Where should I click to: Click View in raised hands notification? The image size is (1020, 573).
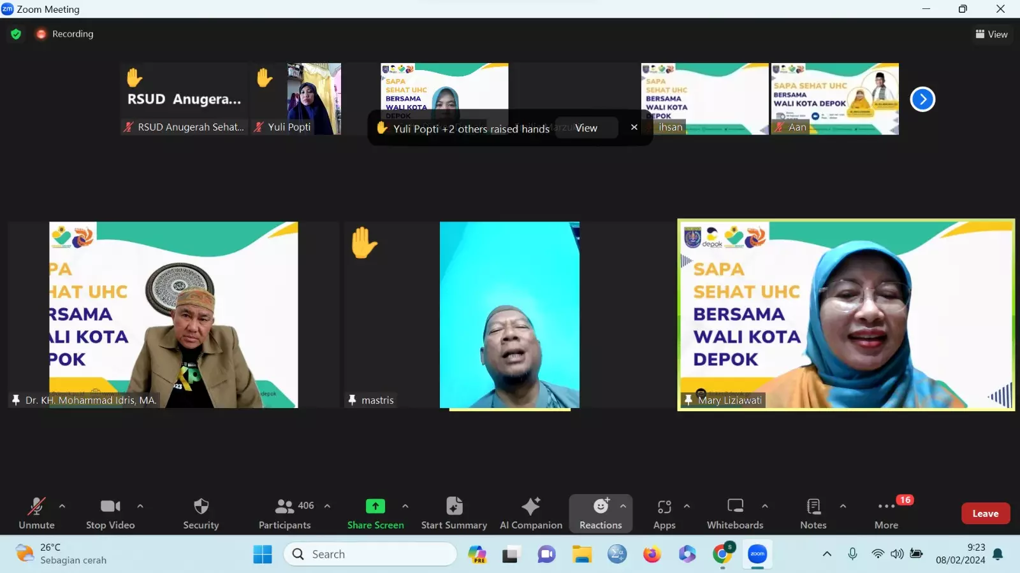(x=586, y=128)
